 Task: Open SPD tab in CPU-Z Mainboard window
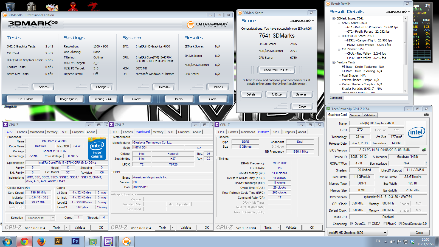point(170,132)
